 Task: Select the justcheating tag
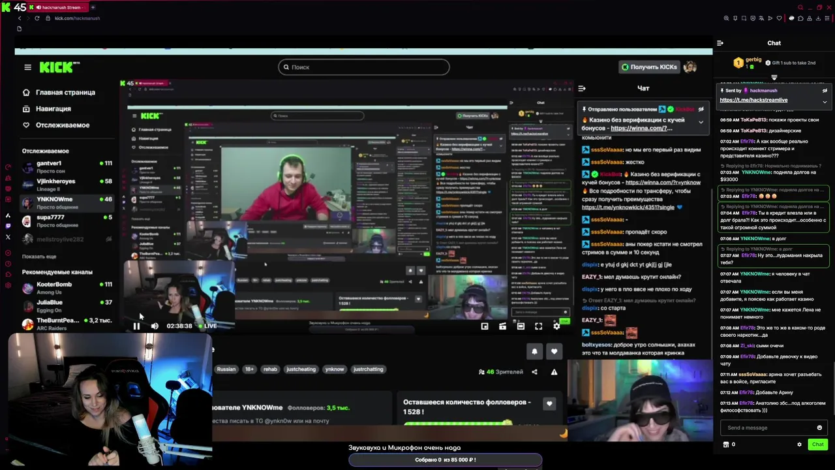click(x=301, y=369)
